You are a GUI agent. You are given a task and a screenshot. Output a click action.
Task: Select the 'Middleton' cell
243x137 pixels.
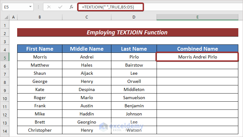134,89
